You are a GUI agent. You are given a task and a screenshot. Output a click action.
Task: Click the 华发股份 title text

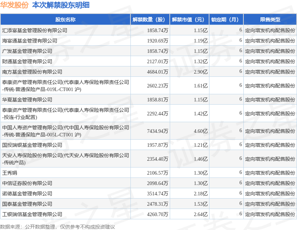coord(14,5)
